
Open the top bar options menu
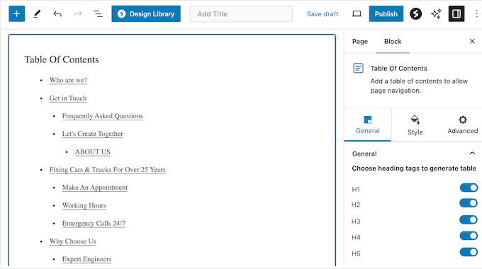(x=476, y=14)
